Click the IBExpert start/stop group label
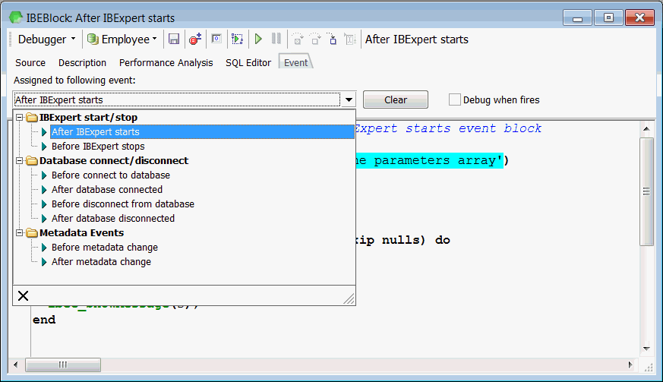 pos(88,118)
